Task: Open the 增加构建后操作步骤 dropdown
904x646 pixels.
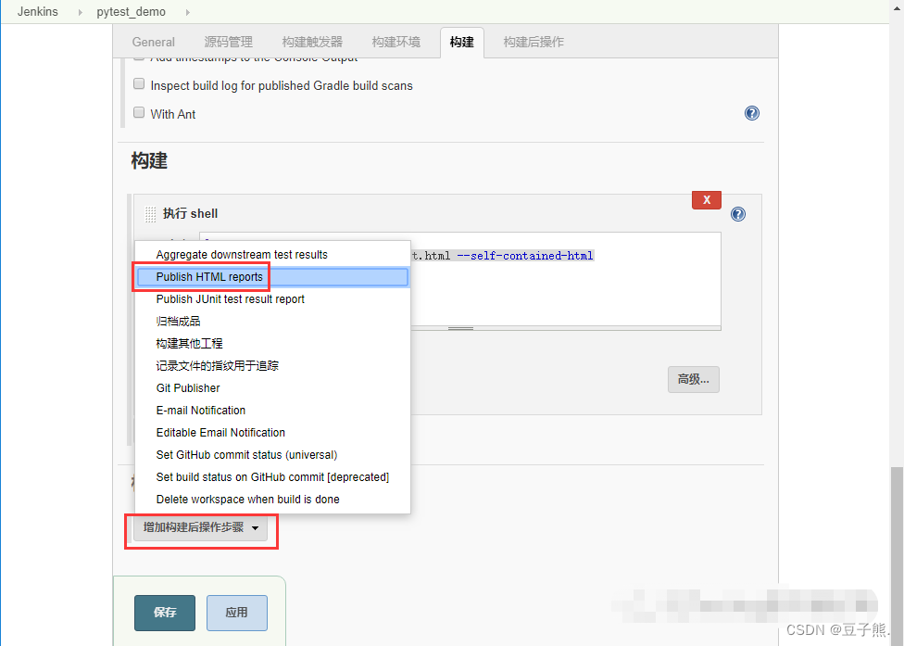Action: 201,527
